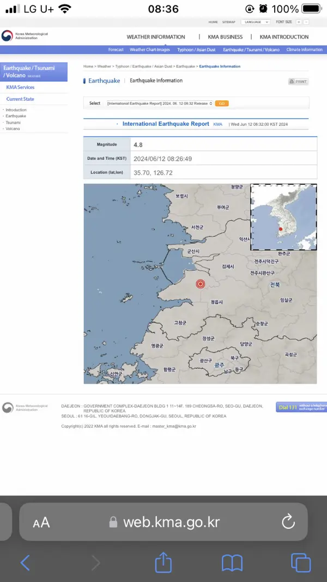Open Tsunami in the sidebar list

(x=13, y=123)
